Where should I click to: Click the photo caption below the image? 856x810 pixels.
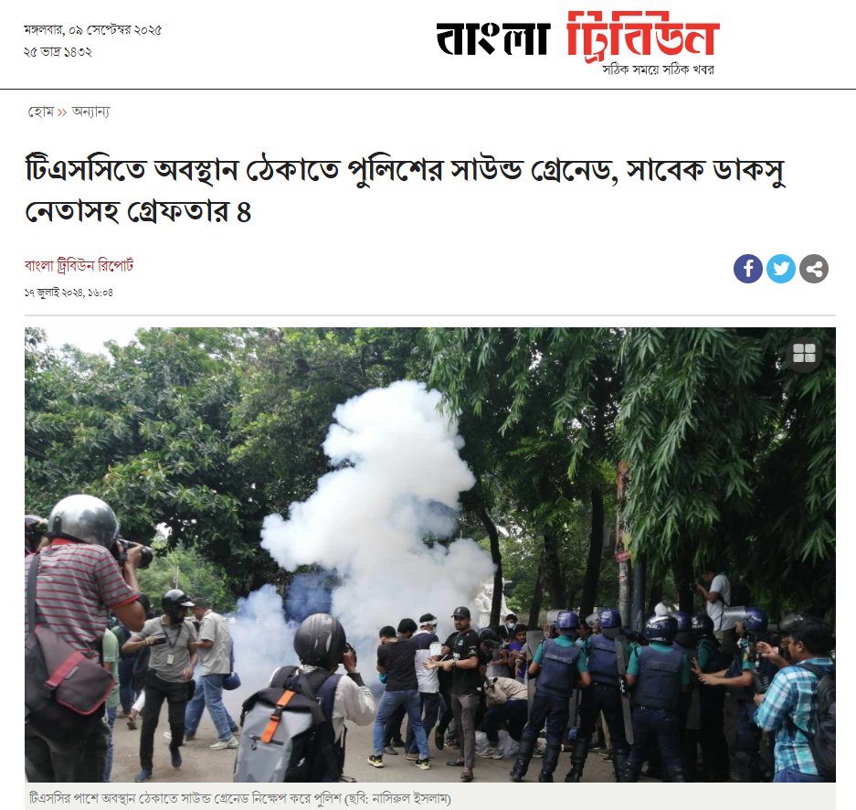tap(239, 798)
